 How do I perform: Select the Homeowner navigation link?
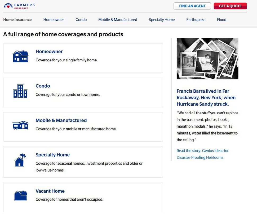click(54, 20)
